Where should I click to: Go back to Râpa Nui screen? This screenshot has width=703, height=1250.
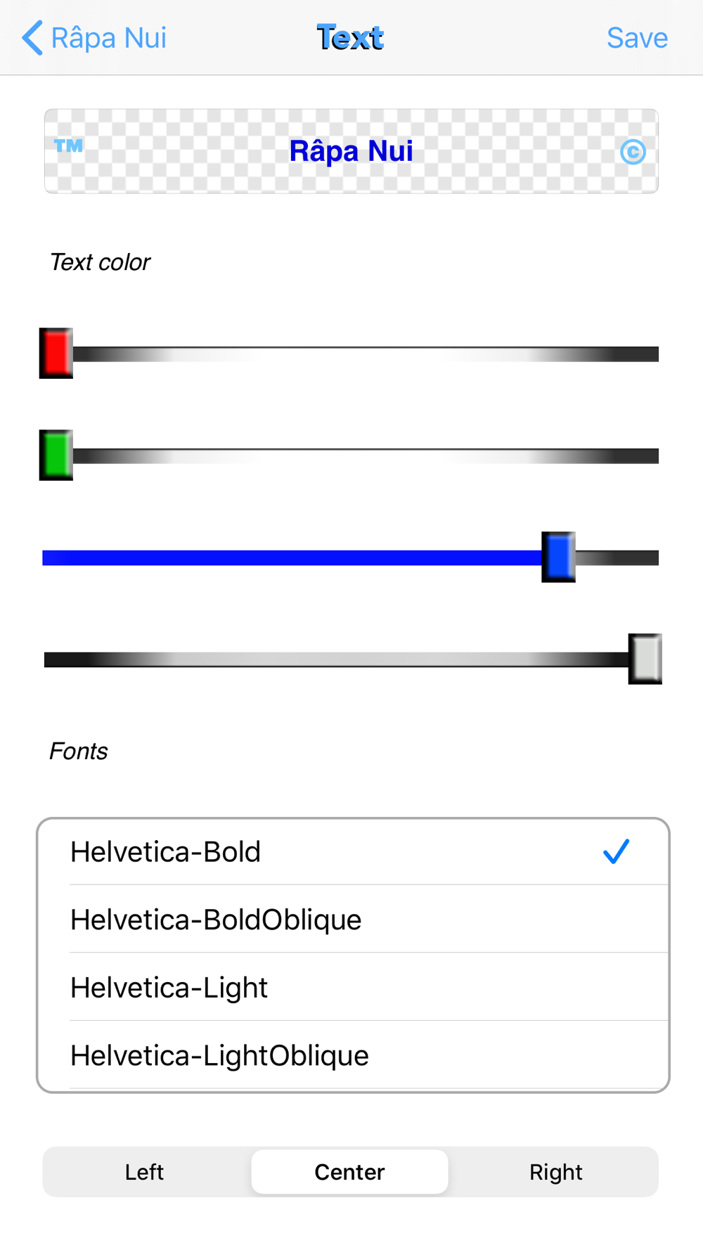pos(94,37)
